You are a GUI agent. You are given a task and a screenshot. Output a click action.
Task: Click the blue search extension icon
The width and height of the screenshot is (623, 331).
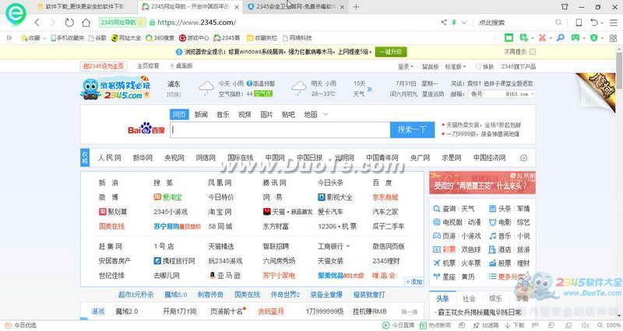[x=560, y=37]
